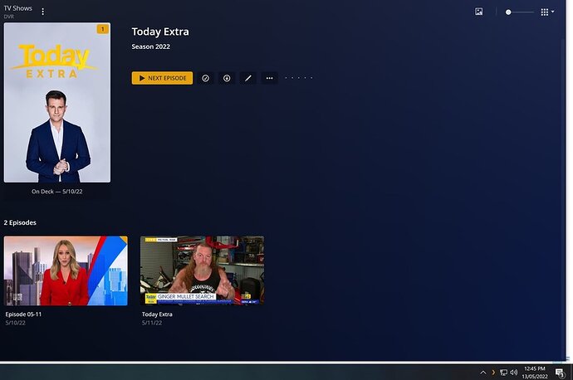Open Episode 05-11 thumbnail
The height and width of the screenshot is (380, 573).
pos(66,270)
